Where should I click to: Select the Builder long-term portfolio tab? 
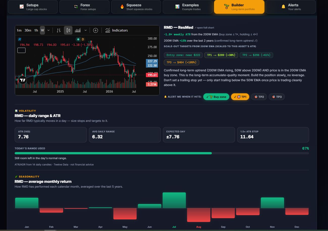[x=239, y=7]
